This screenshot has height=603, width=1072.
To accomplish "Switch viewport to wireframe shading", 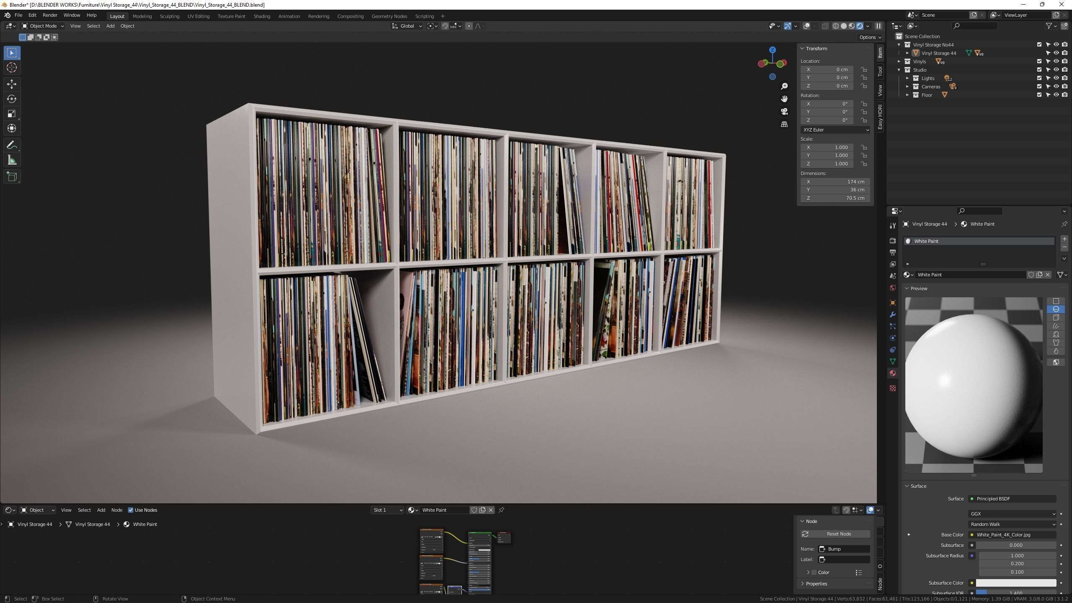I will [836, 26].
